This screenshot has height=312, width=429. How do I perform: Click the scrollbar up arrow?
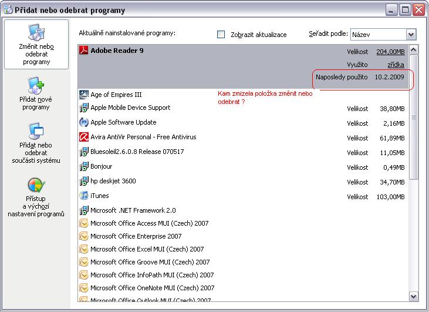413,49
